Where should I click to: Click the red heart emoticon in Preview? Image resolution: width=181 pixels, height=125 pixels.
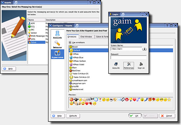(x=135, y=100)
